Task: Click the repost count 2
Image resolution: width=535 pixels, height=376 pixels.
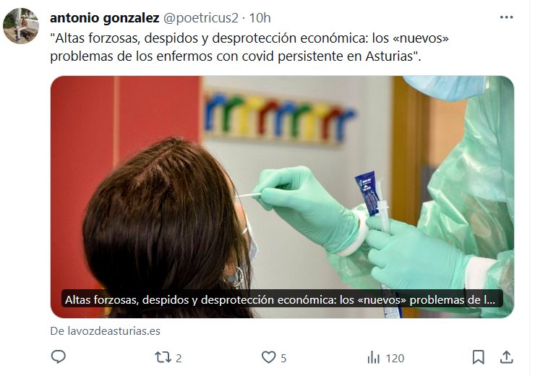Action: tap(179, 358)
